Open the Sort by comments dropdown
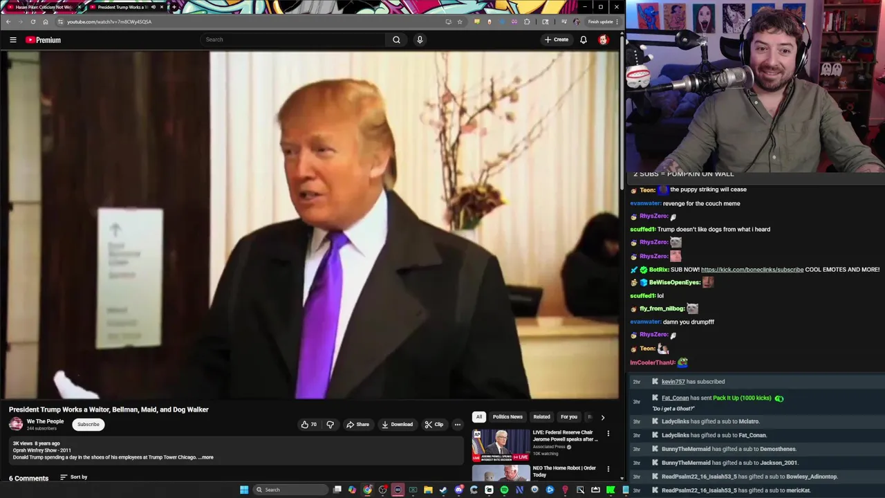This screenshot has height=498, width=885. coord(73,477)
